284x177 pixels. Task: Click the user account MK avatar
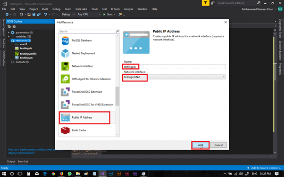280,9
